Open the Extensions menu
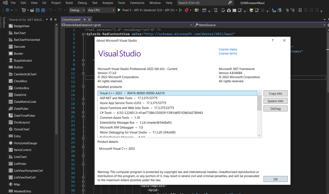 (137, 3)
